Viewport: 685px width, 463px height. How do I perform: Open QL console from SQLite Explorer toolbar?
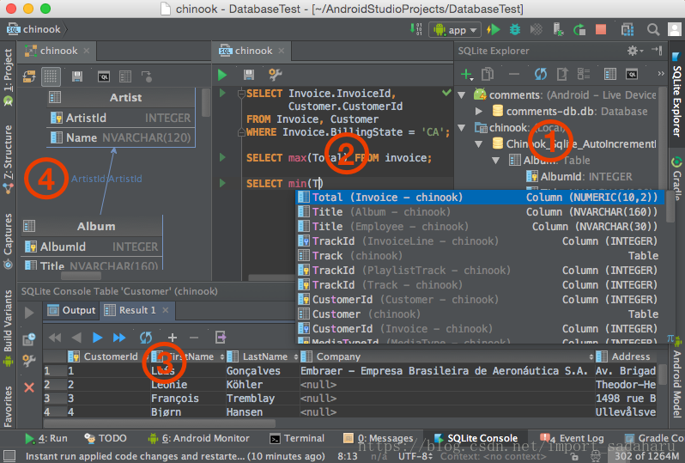pyautogui.click(x=632, y=75)
